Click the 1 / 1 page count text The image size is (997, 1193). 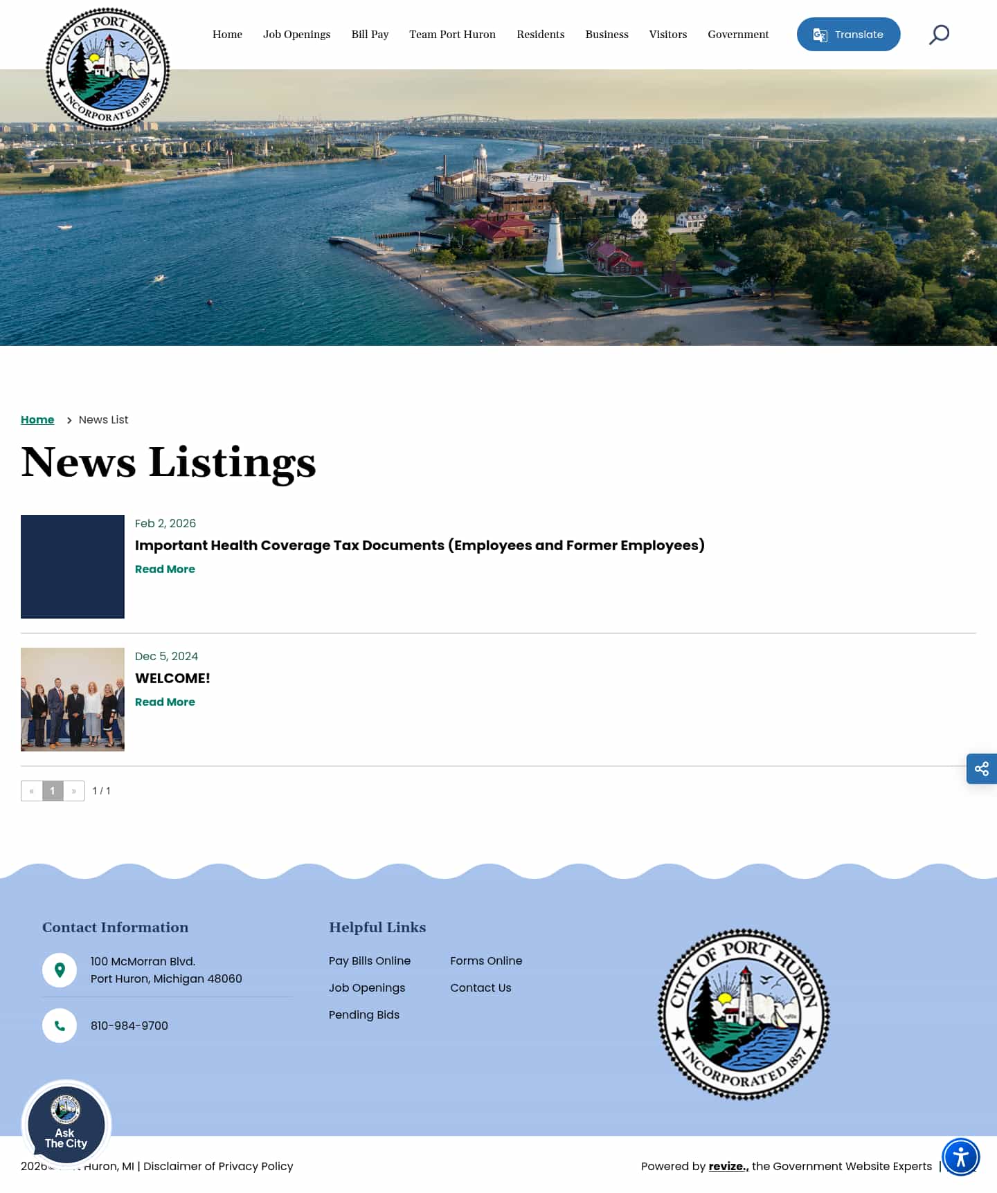click(x=101, y=791)
